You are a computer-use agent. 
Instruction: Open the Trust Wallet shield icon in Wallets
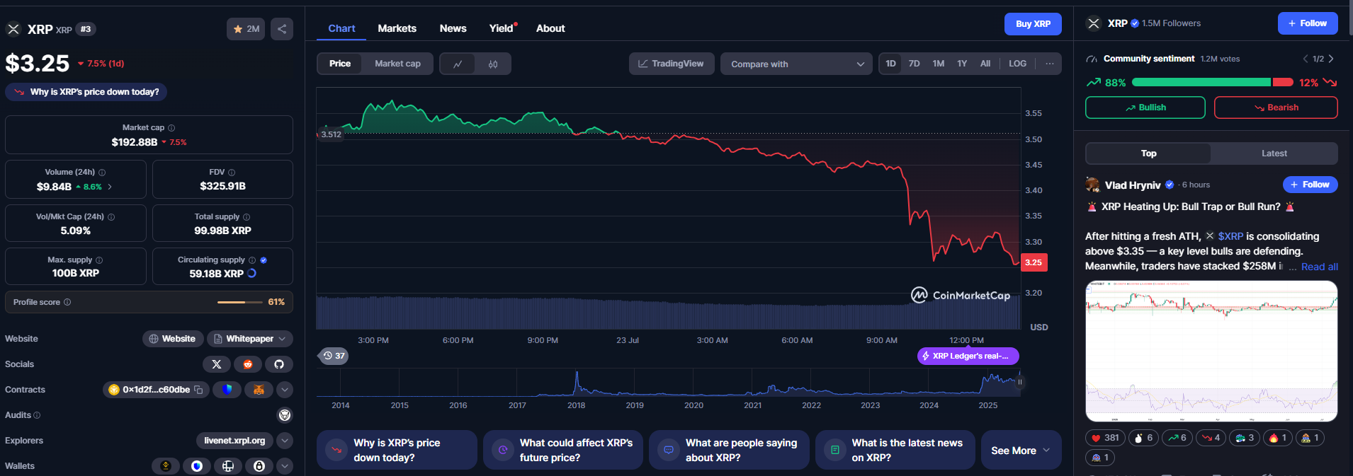(x=197, y=466)
